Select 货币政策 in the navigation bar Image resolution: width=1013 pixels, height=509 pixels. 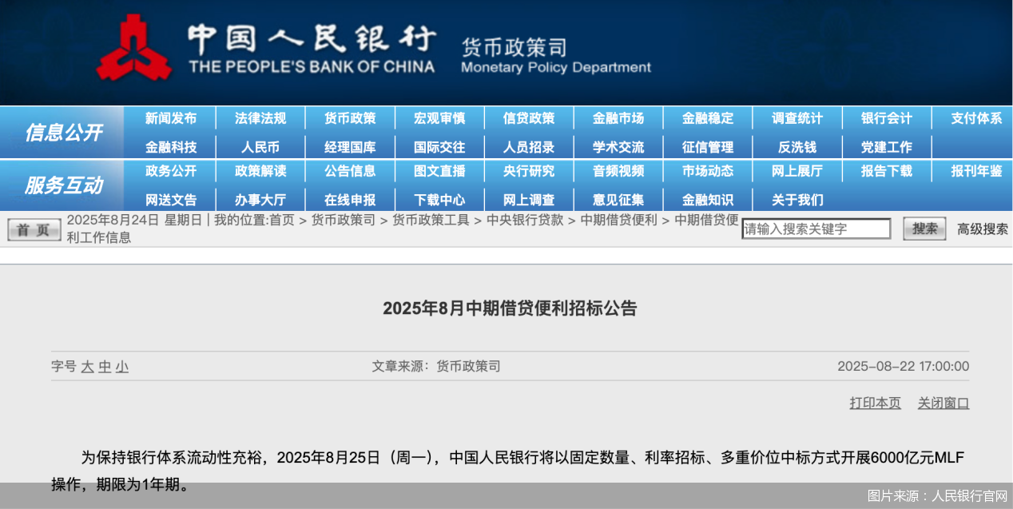(350, 118)
